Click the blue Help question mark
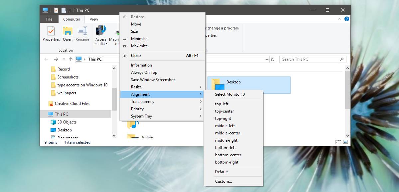Viewport: 399px width, 192px height. coord(346,19)
